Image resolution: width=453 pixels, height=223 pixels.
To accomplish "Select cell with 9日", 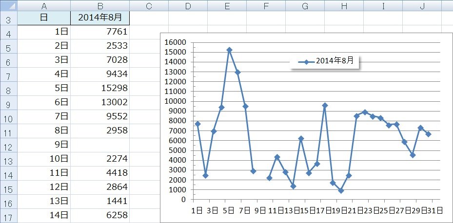I will pos(44,146).
